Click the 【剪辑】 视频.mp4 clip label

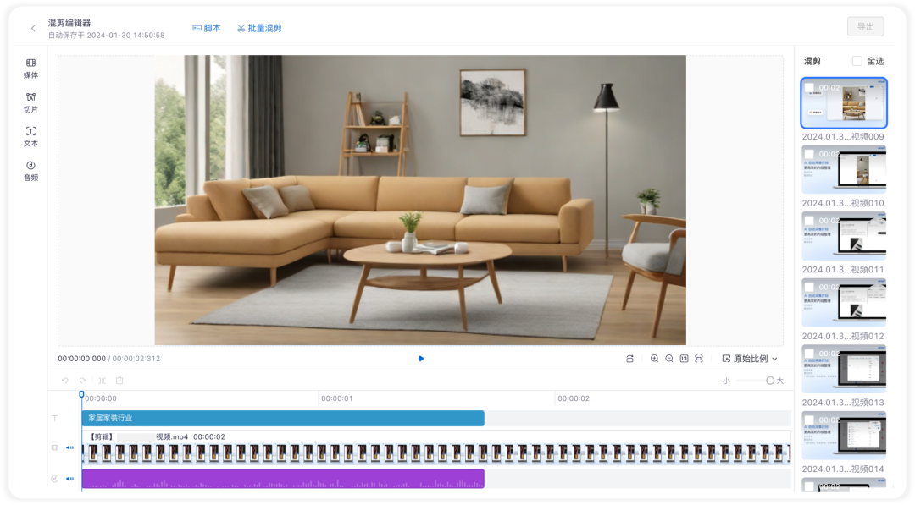pos(157,436)
